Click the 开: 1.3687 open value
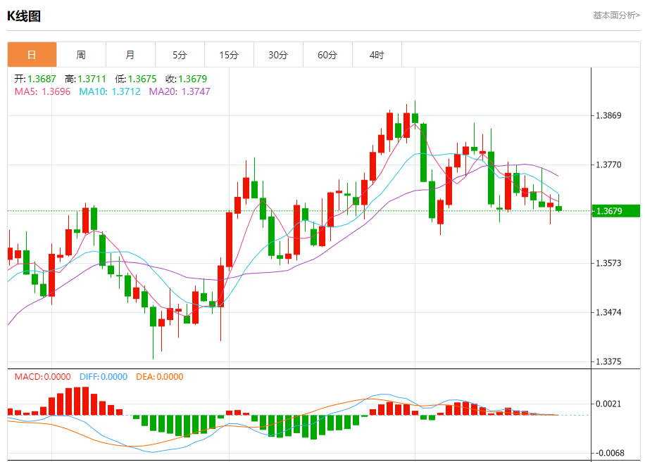Screen dimensions: 645x462 point(35,79)
